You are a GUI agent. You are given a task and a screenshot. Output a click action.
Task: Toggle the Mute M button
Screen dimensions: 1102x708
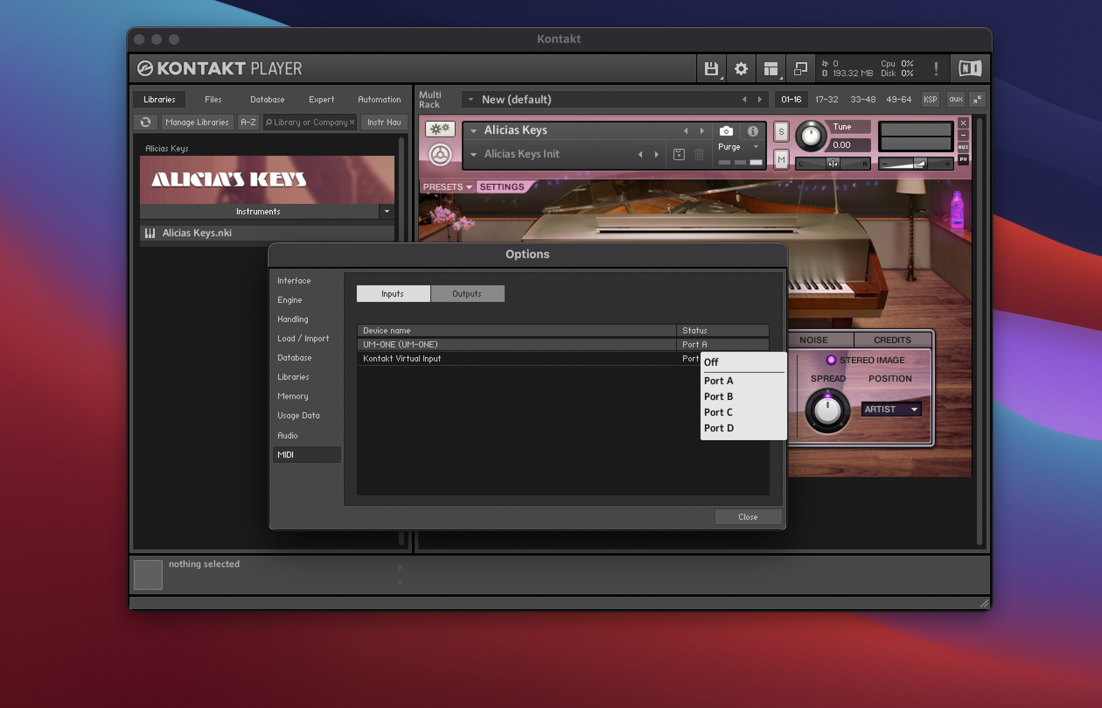click(781, 159)
